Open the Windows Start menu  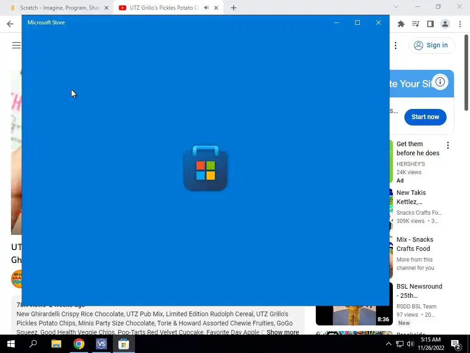tap(11, 344)
